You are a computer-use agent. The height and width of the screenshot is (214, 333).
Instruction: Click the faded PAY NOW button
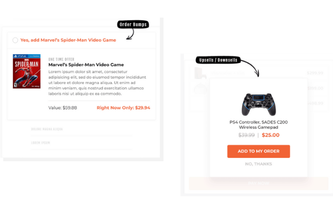point(258,184)
